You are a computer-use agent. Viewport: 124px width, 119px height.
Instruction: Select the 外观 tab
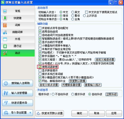point(18,39)
